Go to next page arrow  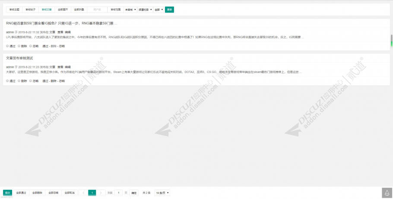click(101, 193)
